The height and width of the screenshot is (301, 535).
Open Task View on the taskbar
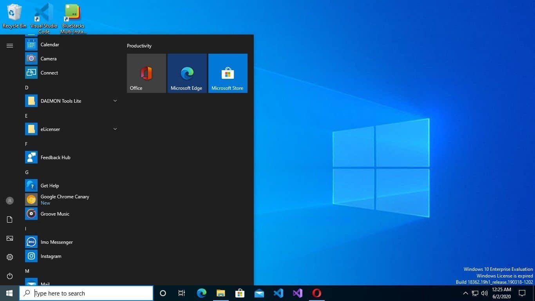[x=182, y=293]
